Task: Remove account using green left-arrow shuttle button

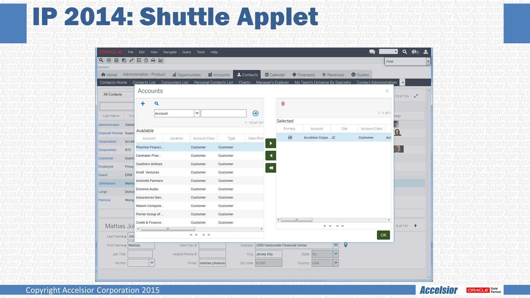Action: (x=270, y=156)
